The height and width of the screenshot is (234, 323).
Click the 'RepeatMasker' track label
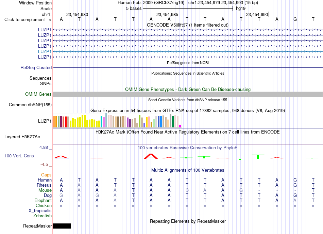[x=37, y=226]
